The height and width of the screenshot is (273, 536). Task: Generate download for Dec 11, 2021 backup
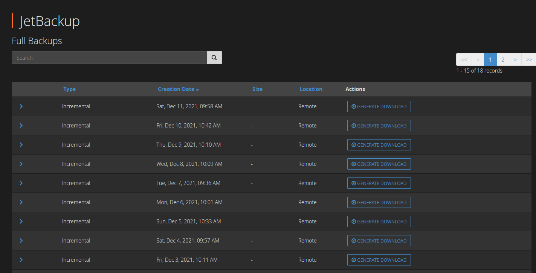(x=379, y=106)
